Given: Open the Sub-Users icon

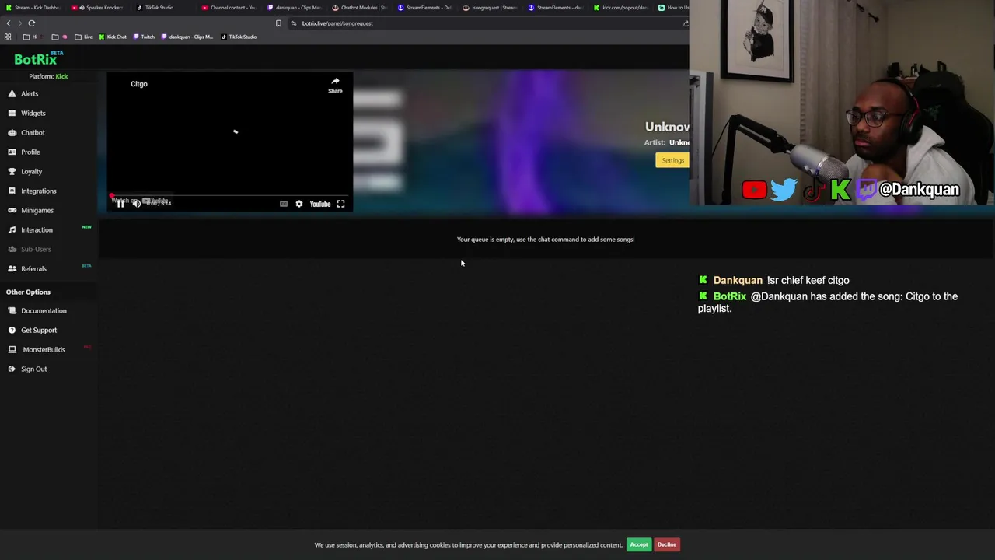Looking at the screenshot, I should pos(12,249).
